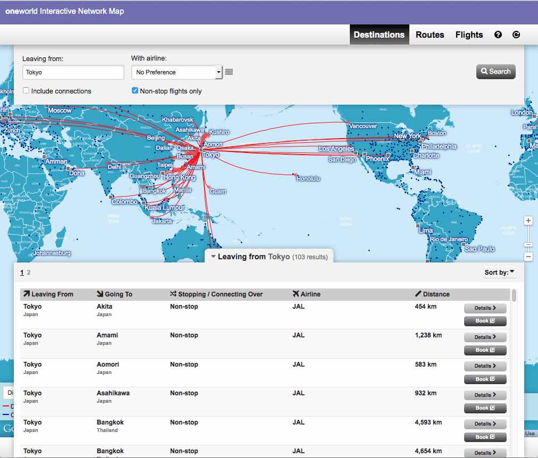Go to results page 2
Screen dimensions: 538x458
tap(29, 272)
